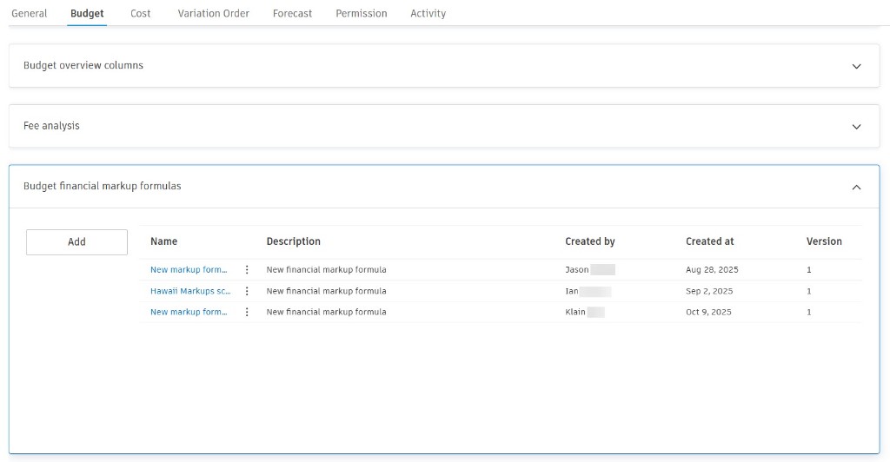
Task: Switch to the Cost tab
Action: (140, 13)
